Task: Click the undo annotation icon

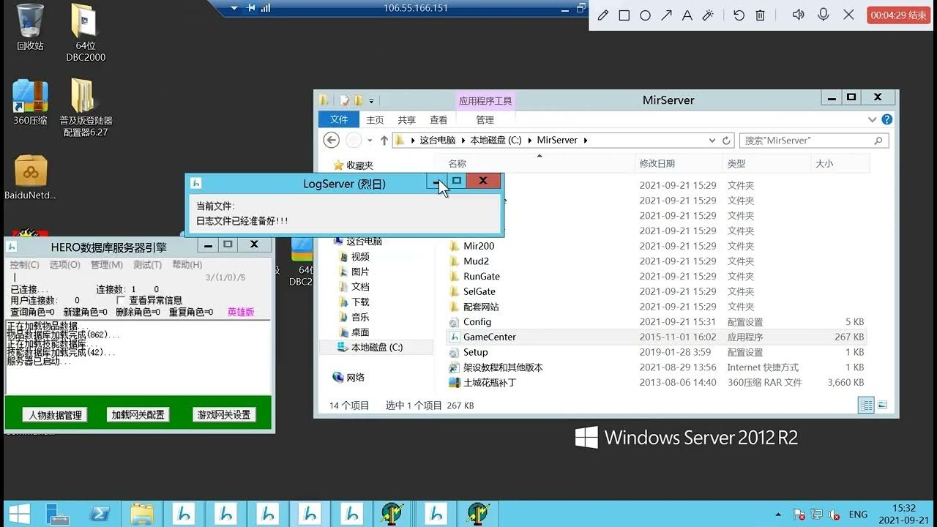Action: point(739,15)
